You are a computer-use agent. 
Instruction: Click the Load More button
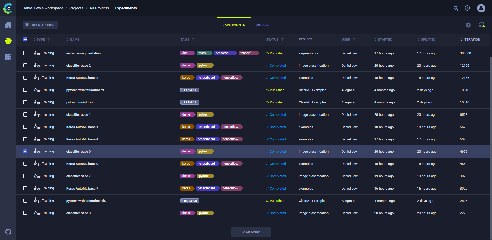[x=251, y=232]
